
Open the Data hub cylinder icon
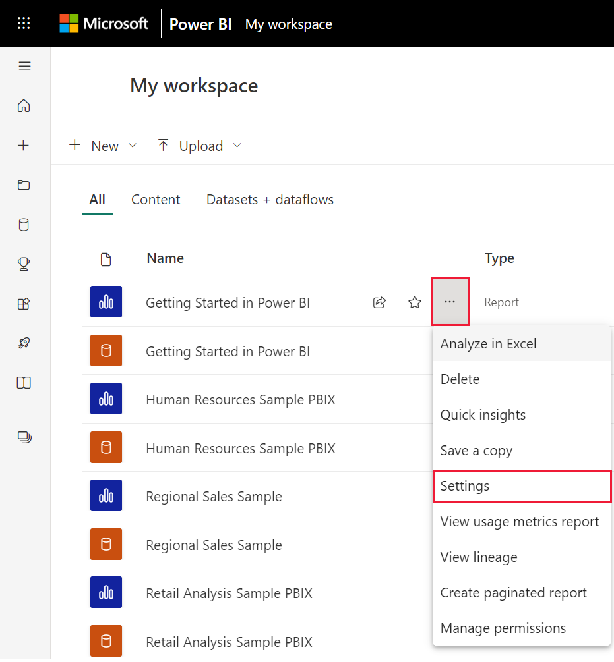tap(24, 225)
